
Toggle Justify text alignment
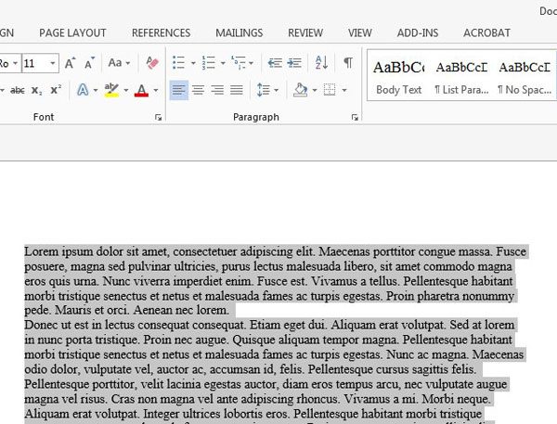237,90
